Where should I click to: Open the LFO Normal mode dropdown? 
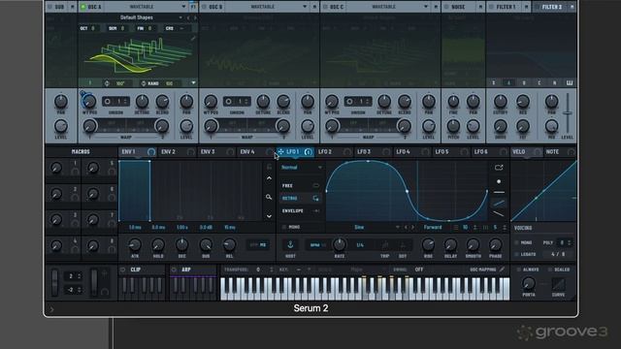[x=301, y=168]
